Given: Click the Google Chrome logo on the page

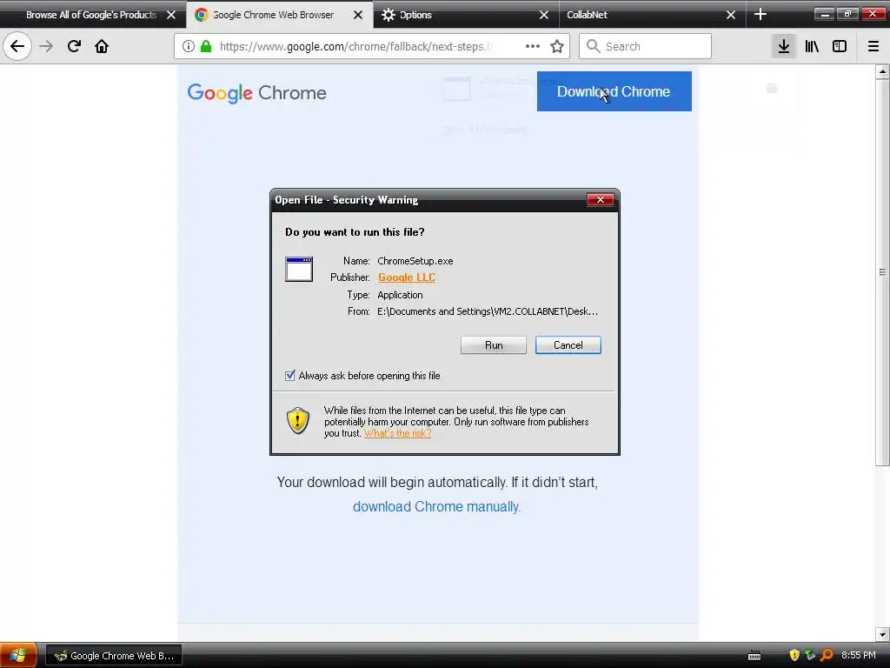Looking at the screenshot, I should click(256, 92).
